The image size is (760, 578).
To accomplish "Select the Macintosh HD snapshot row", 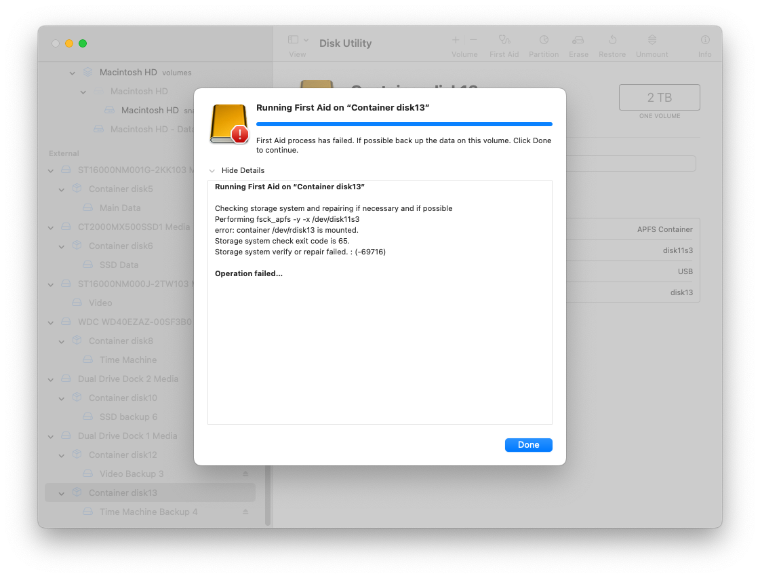I will click(x=151, y=110).
